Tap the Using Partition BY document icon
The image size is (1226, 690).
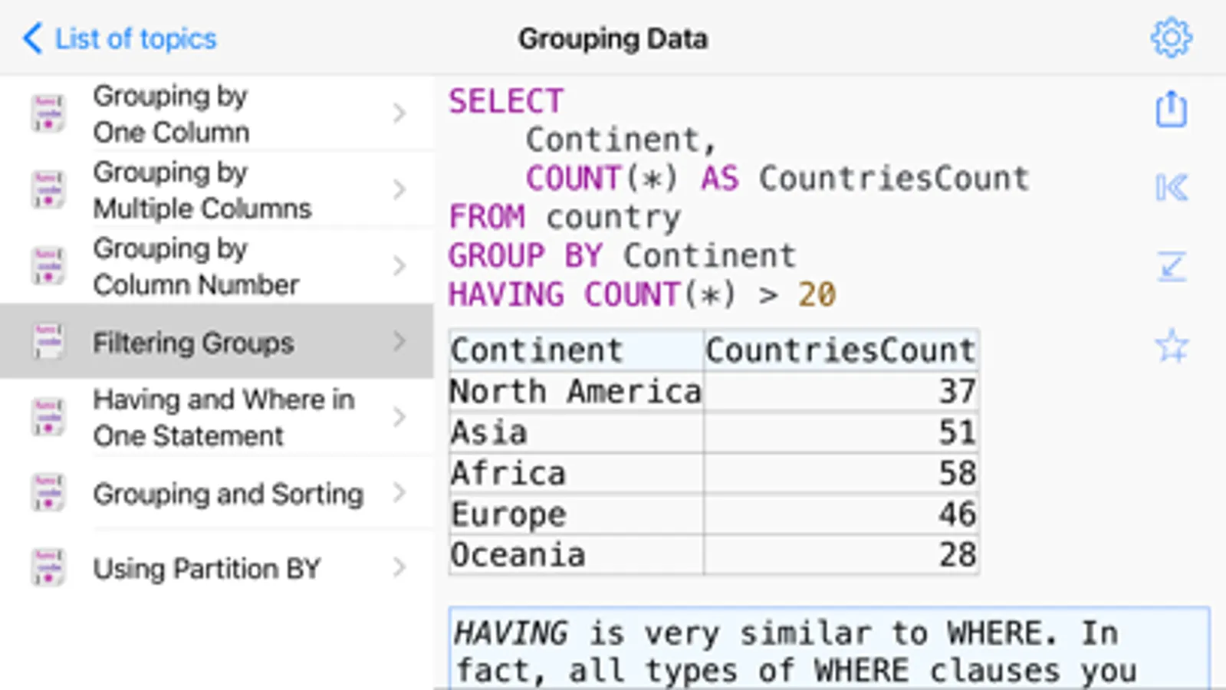(48, 568)
